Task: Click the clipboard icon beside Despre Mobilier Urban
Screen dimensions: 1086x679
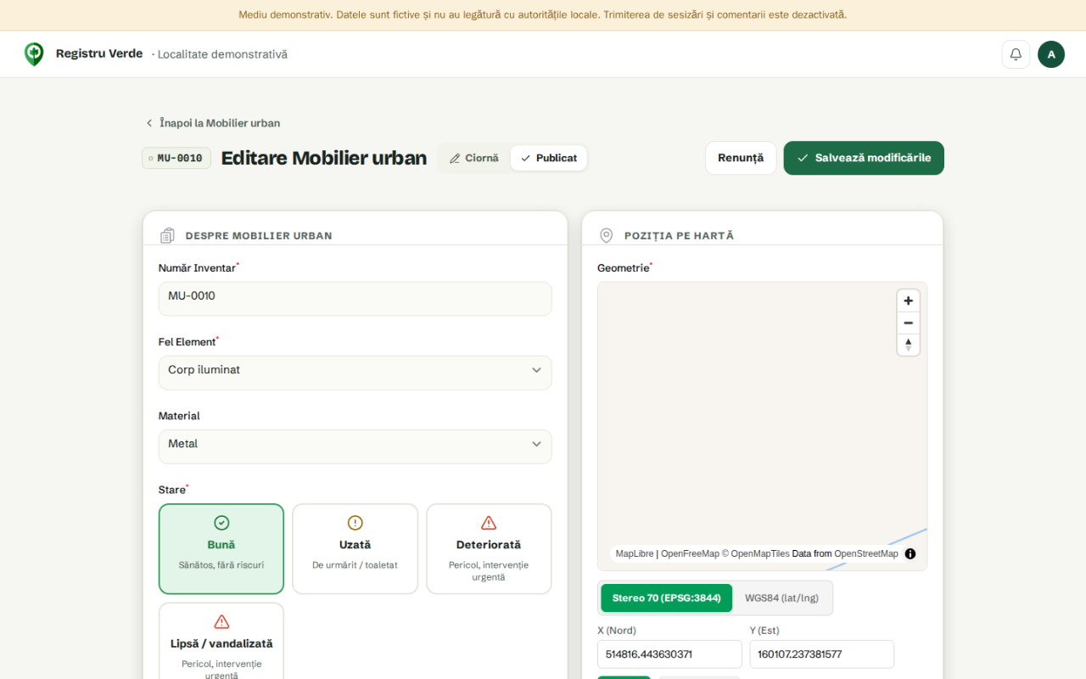Action: 167,235
